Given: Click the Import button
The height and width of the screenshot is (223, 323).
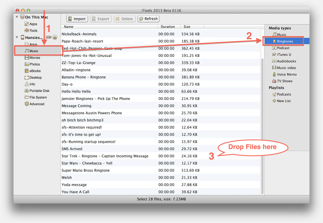Looking at the screenshot, I should [77, 19].
